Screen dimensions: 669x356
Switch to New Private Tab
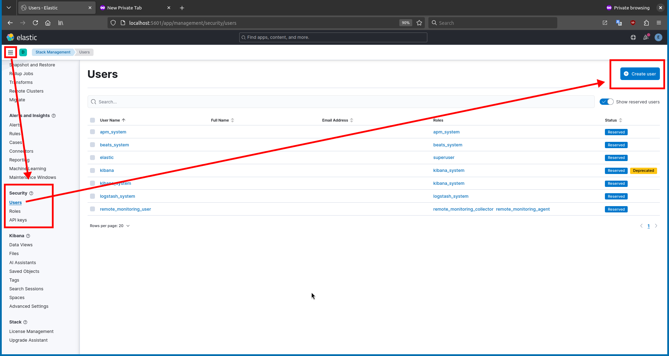(135, 8)
